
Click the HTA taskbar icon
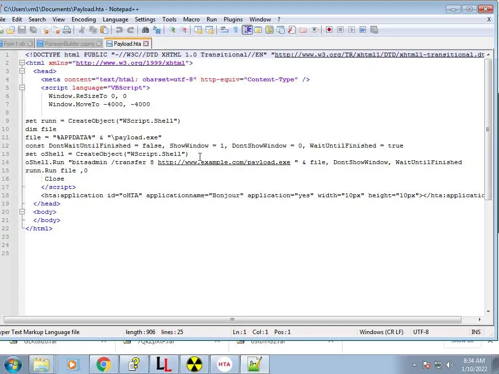coord(224,364)
